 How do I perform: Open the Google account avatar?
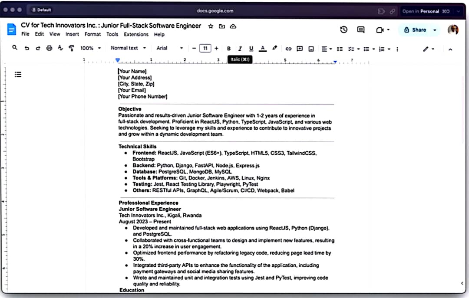[x=453, y=30]
